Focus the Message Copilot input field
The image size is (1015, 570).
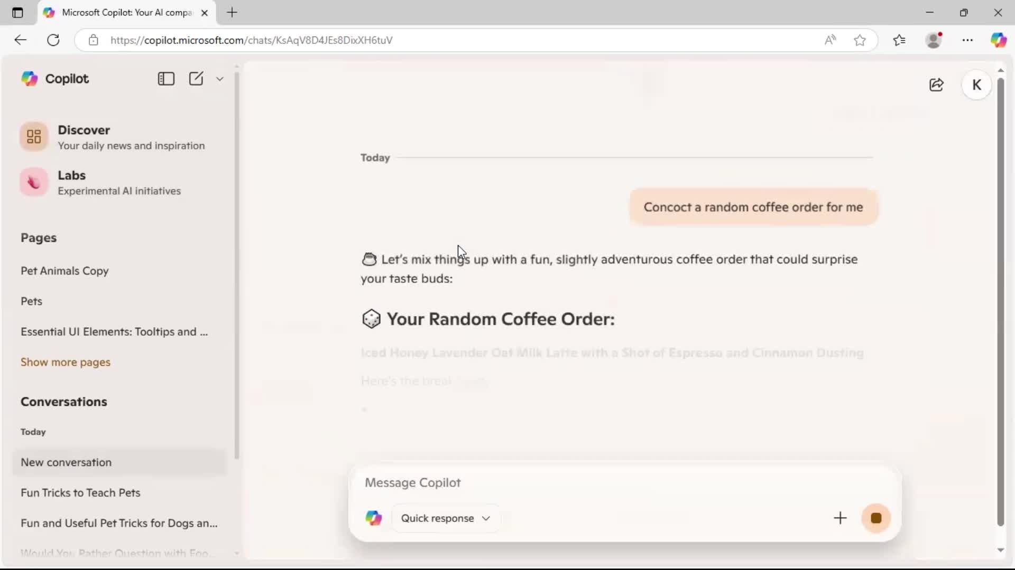(624, 483)
